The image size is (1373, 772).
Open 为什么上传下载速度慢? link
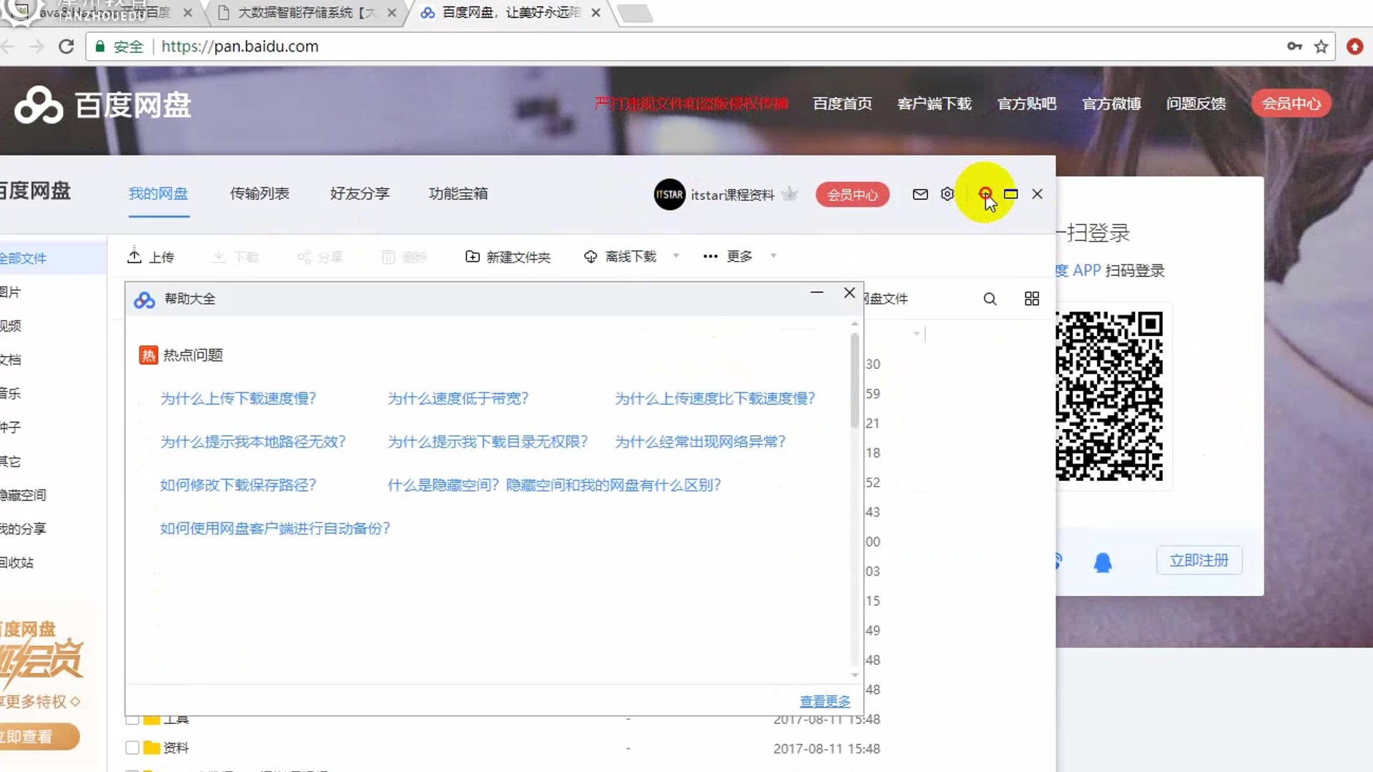[238, 399]
